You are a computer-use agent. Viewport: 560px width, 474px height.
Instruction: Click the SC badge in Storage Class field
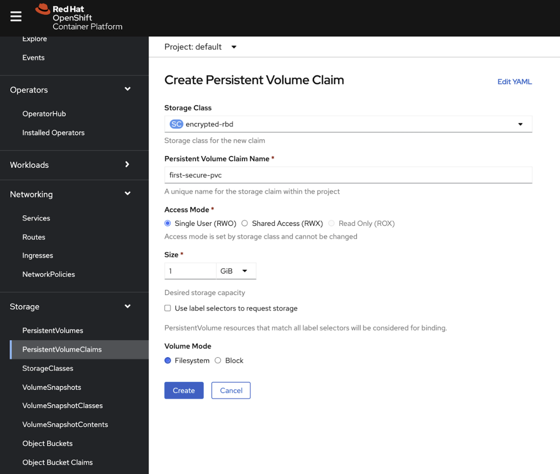[x=176, y=124]
